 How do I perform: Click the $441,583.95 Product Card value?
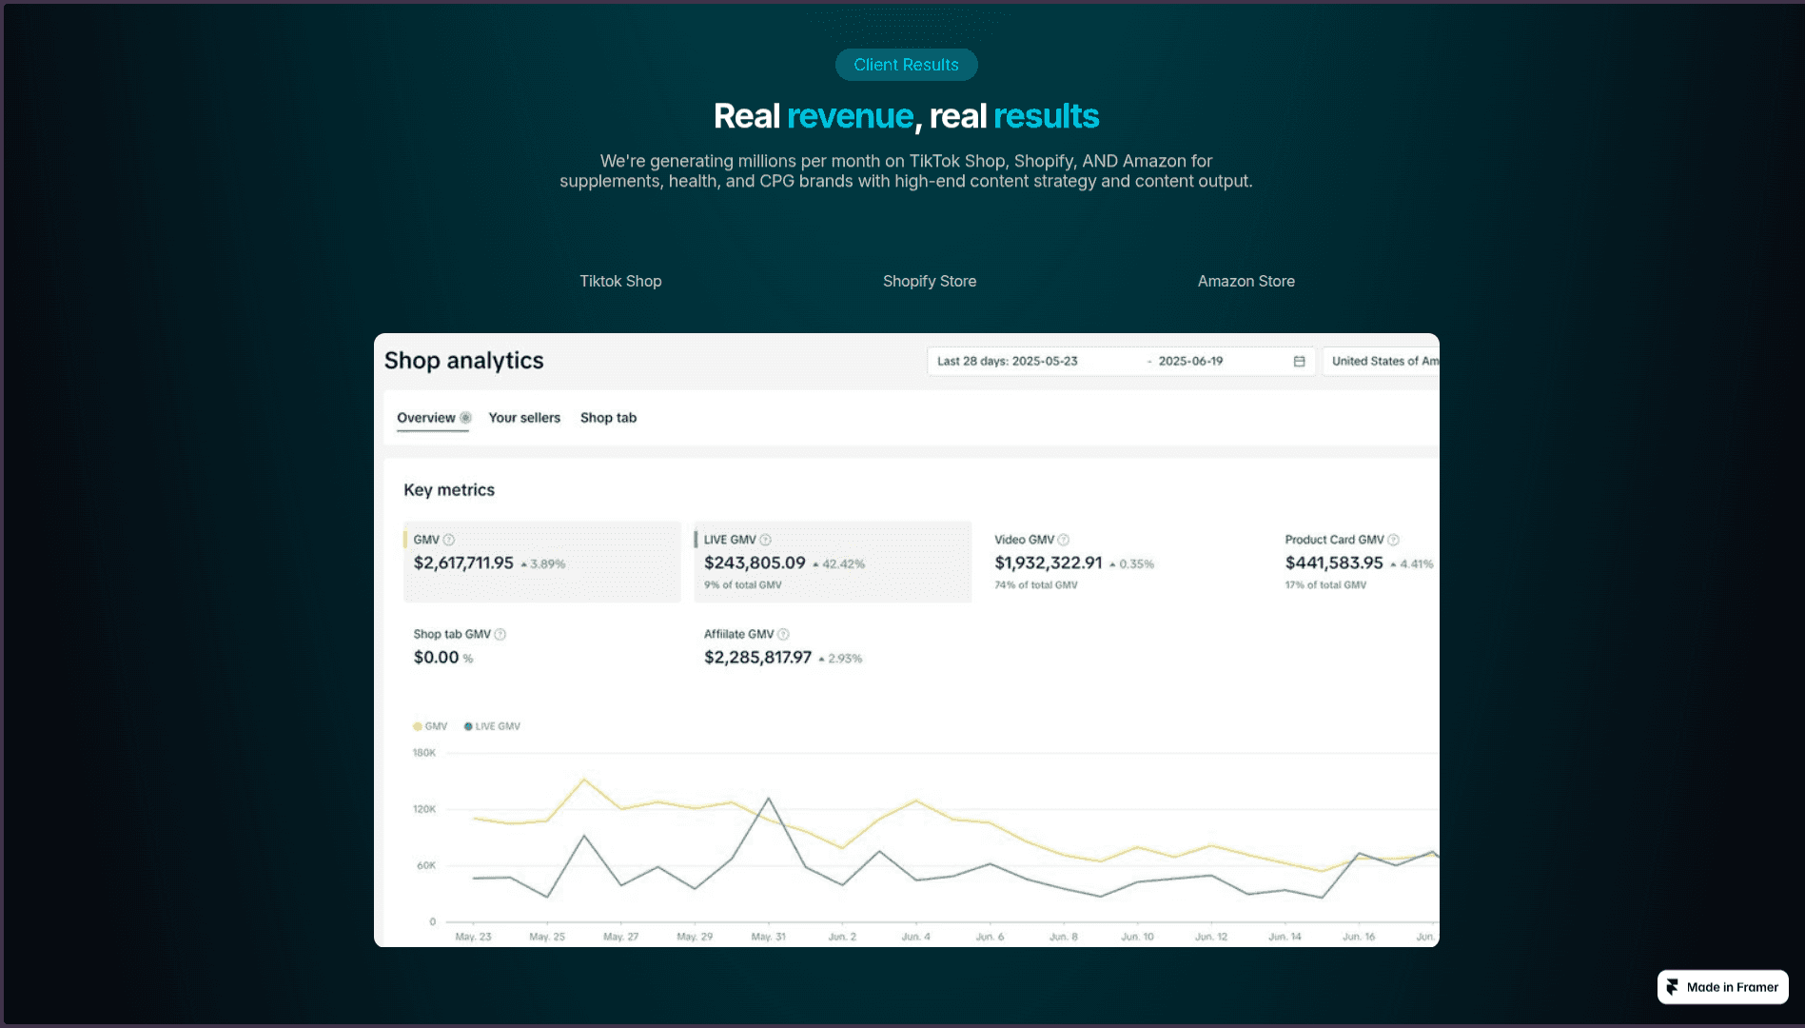click(1334, 563)
